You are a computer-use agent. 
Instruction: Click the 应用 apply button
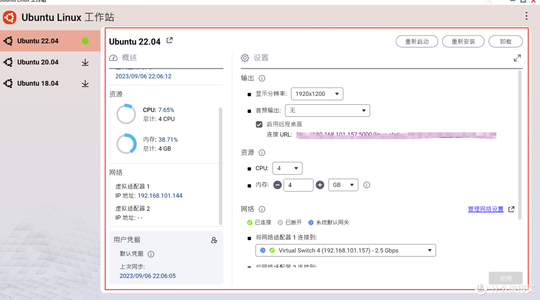(x=505, y=278)
